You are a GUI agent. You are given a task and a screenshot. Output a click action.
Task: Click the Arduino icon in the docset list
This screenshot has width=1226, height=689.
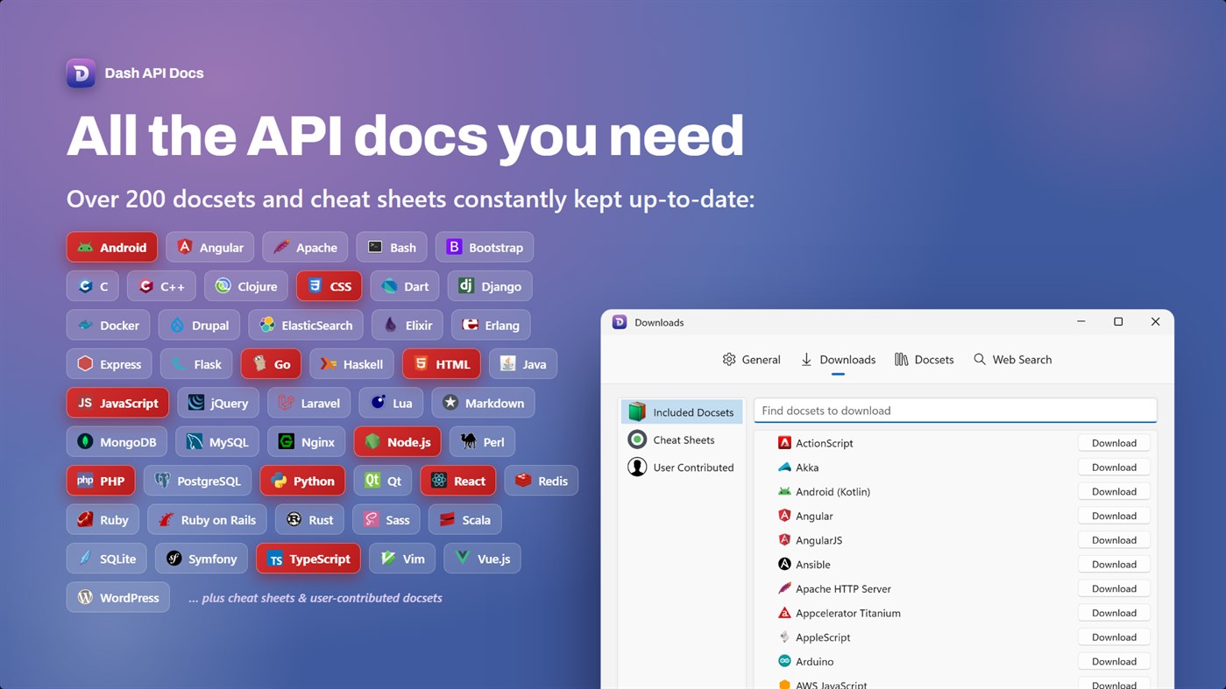tap(784, 662)
